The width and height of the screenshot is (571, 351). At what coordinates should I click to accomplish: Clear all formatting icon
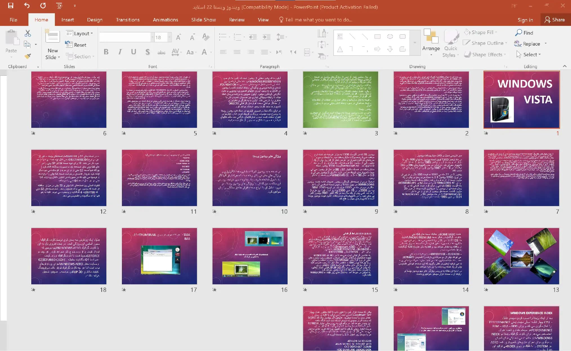tap(206, 37)
